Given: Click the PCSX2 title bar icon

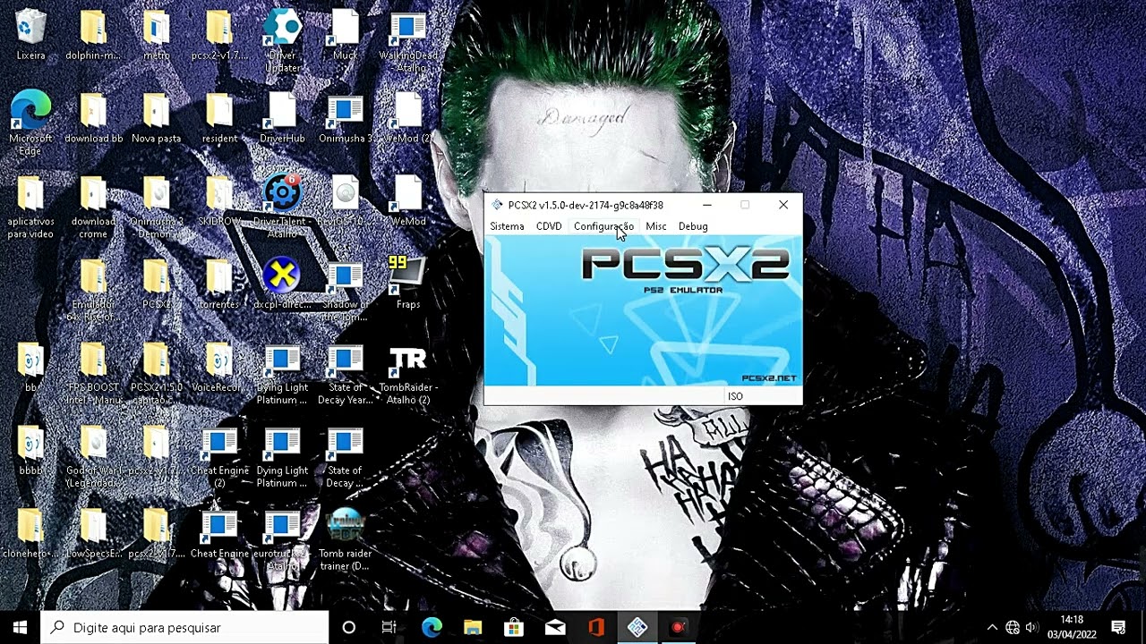Looking at the screenshot, I should pos(497,205).
